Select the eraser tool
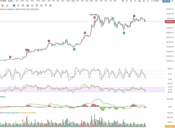Screen dimensions: 175x128 point(41,6)
